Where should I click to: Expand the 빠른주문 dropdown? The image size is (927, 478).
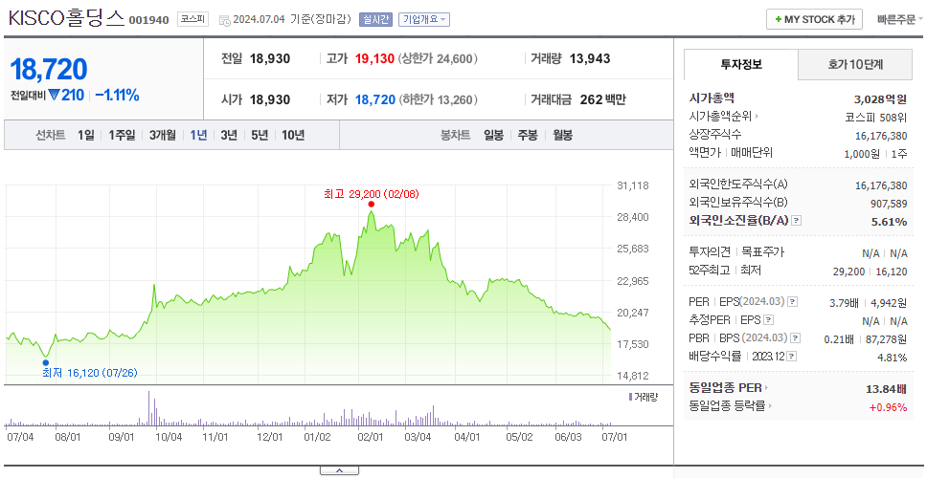tap(900, 19)
